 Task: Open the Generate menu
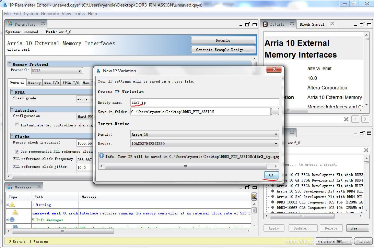tap(50, 14)
